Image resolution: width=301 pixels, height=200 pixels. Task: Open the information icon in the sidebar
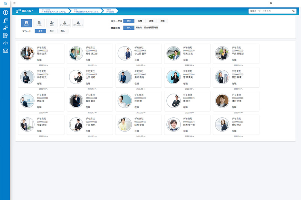tap(5, 12)
